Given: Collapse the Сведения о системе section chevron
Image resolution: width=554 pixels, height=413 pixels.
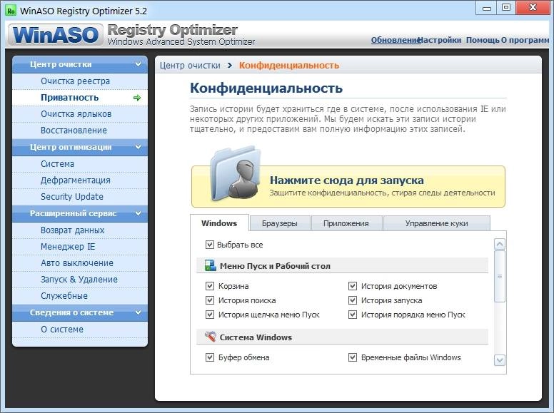Looking at the screenshot, I should tap(138, 312).
